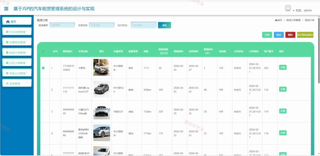The width and height of the screenshot is (320, 156).
Task: Check the checkbox for the 雷克萨斯ES300h row
Action: [x=43, y=133]
